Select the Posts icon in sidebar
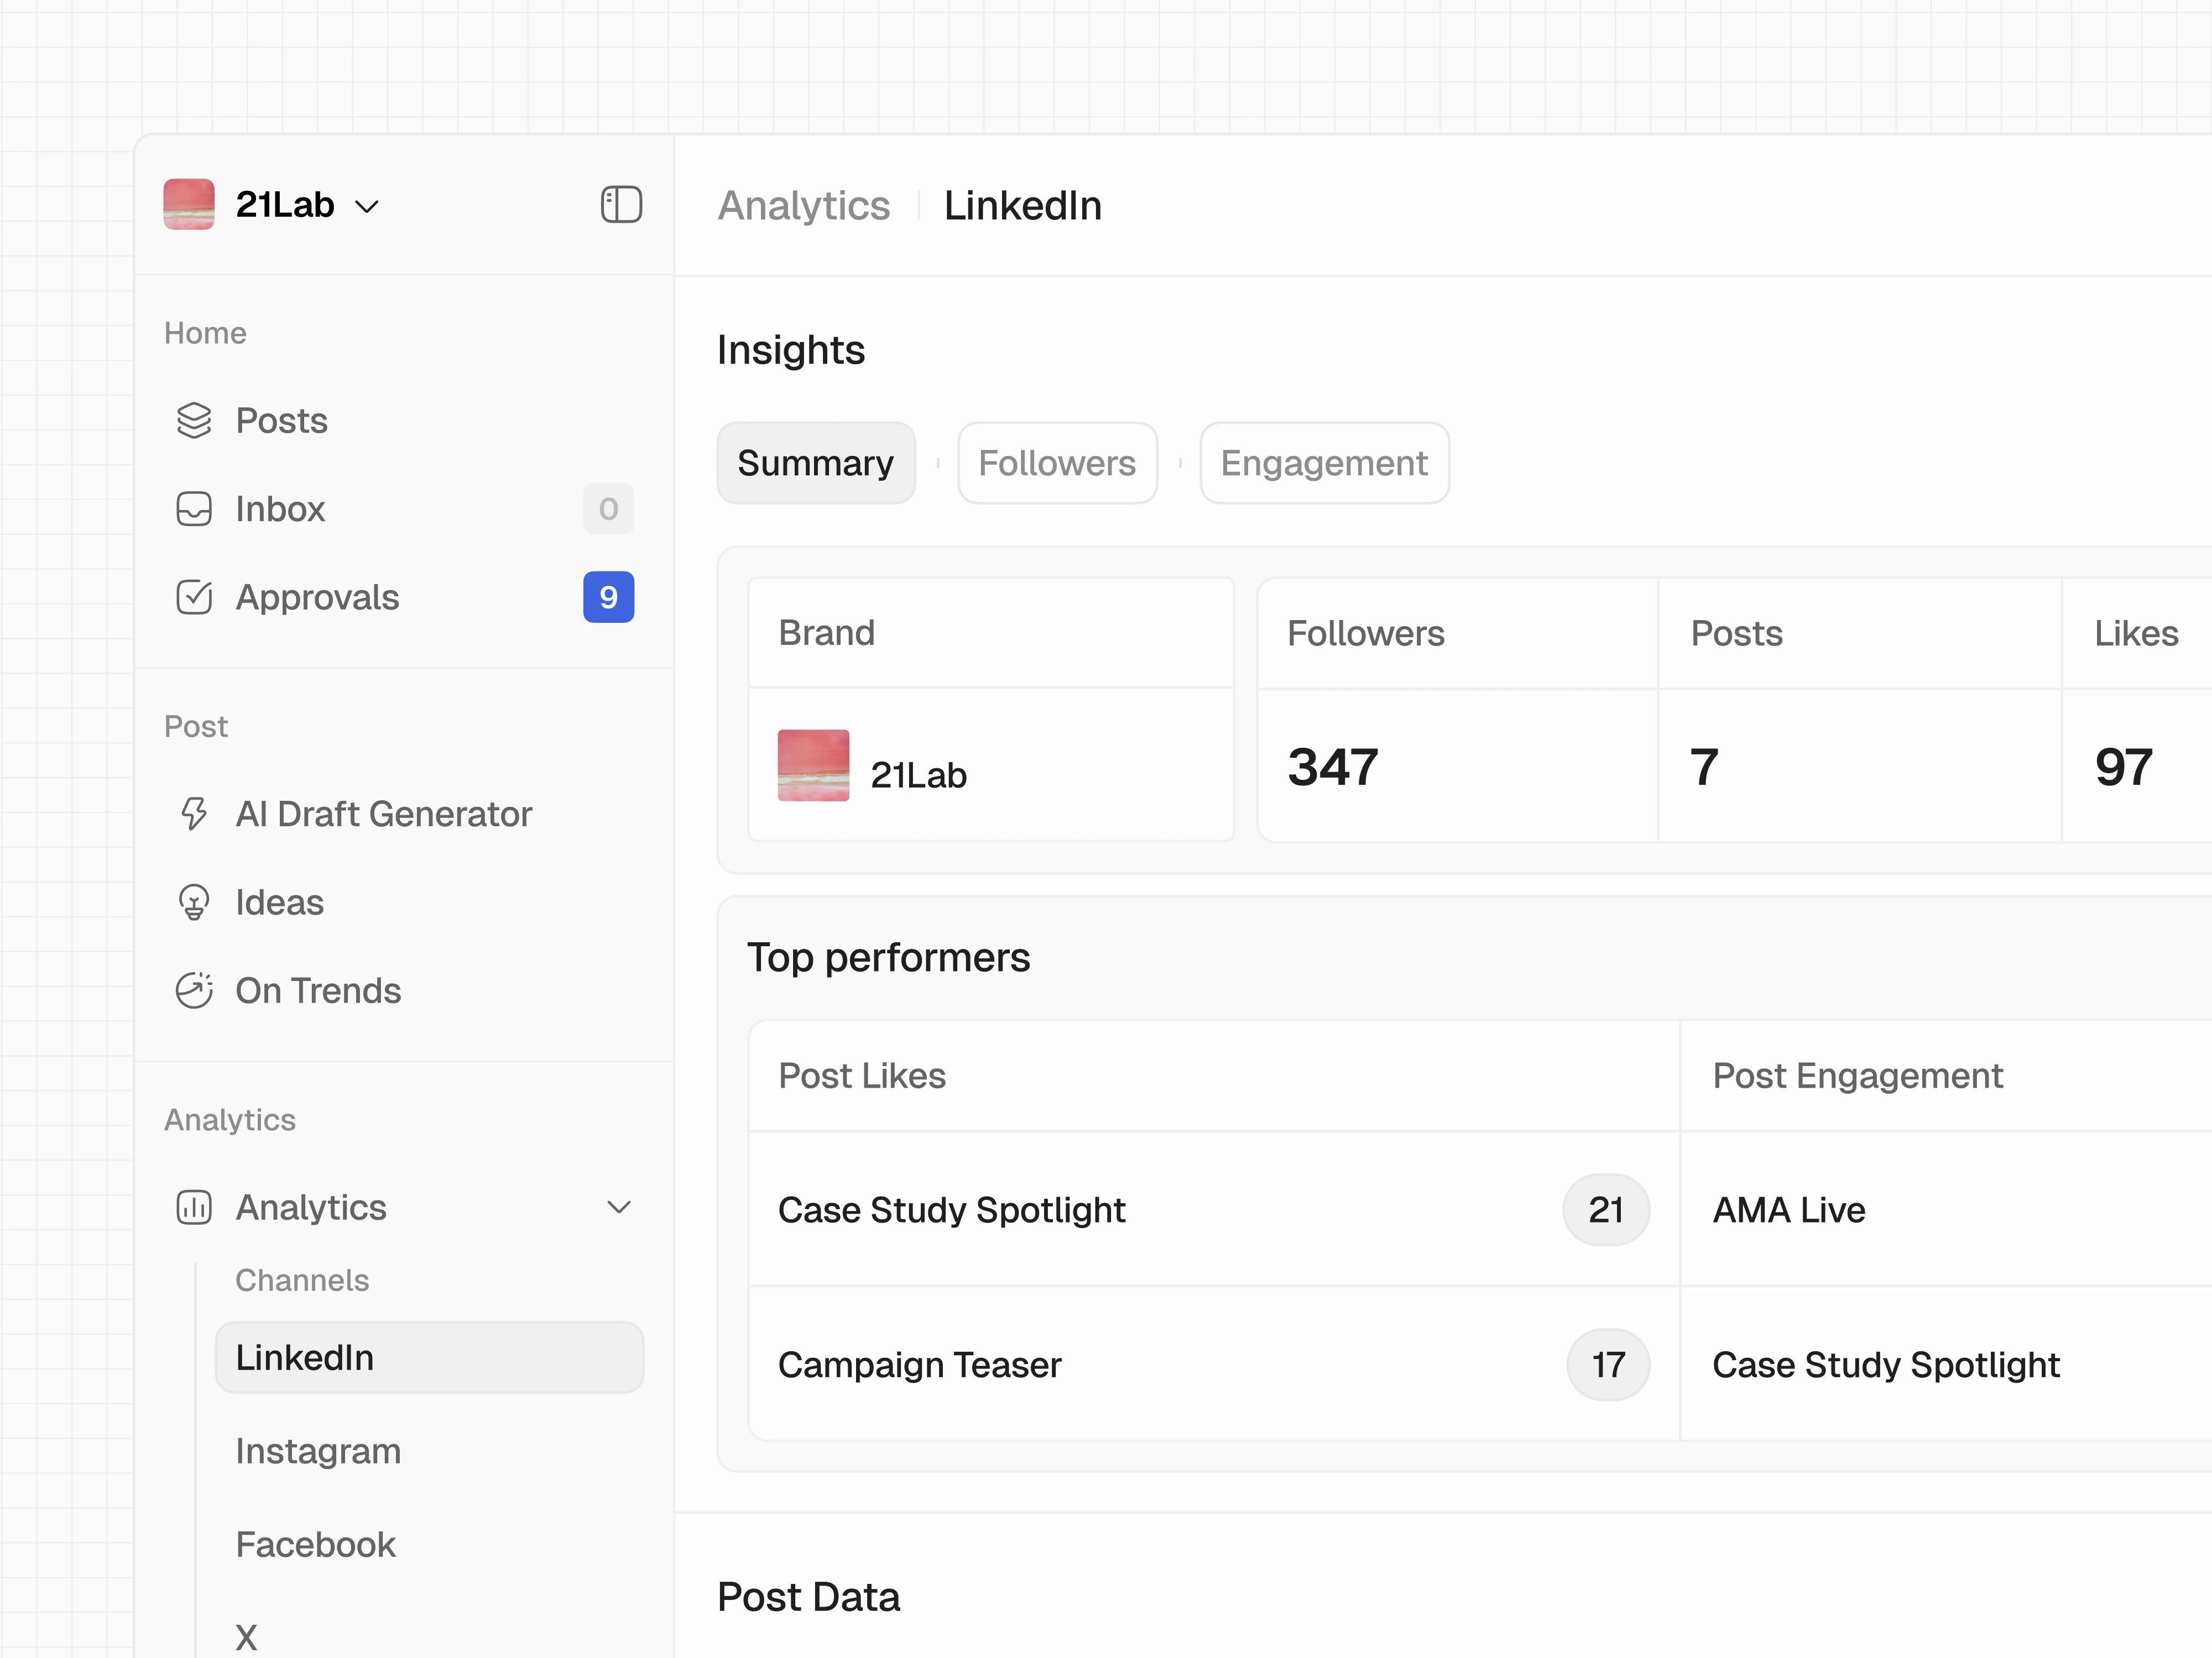The width and height of the screenshot is (2212, 1658). [195, 421]
